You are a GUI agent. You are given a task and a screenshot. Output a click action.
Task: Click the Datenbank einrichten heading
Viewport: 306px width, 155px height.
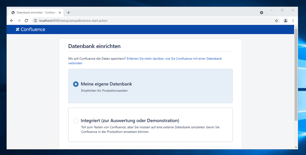click(x=94, y=46)
